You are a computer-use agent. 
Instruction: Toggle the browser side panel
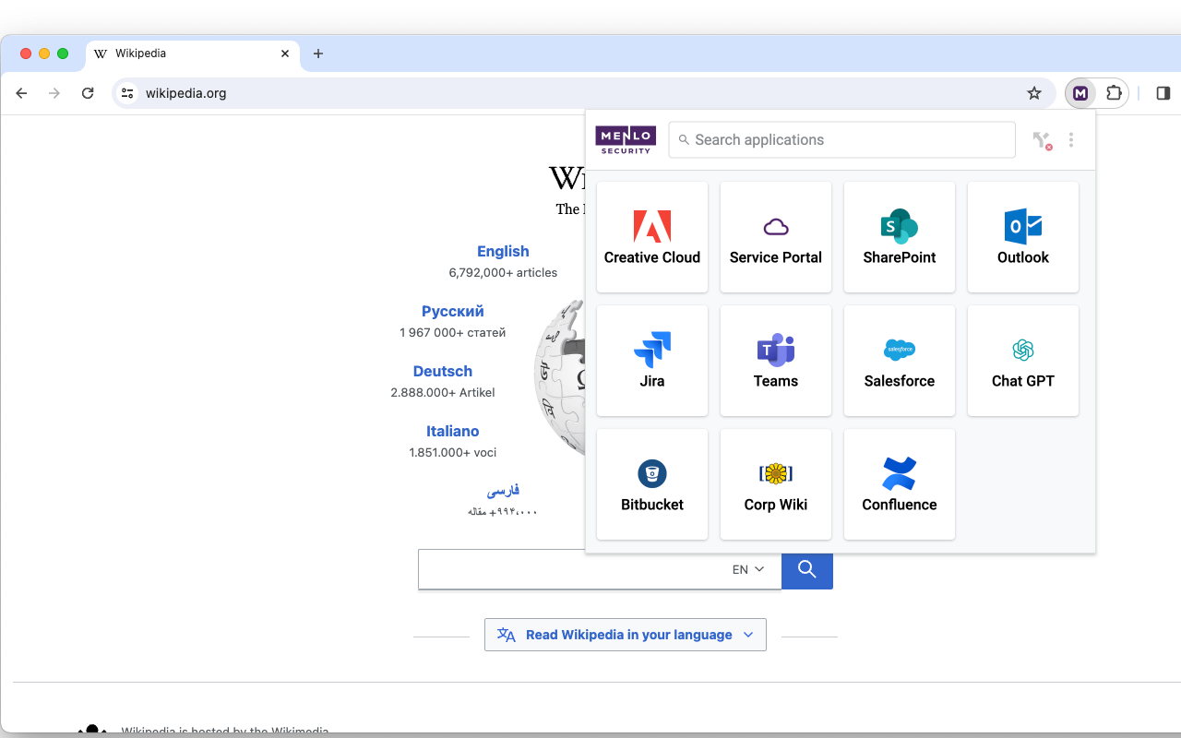1163,93
